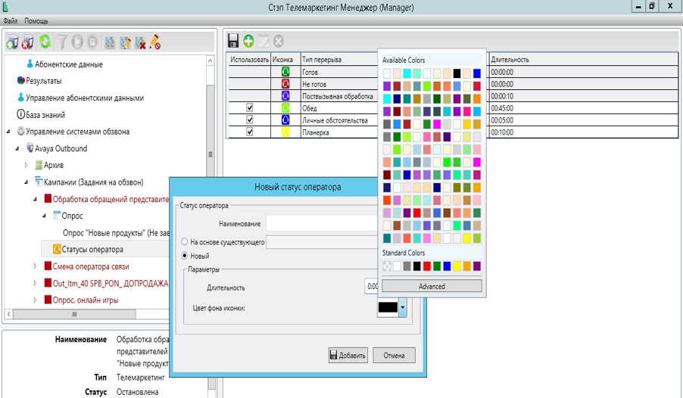The width and height of the screenshot is (683, 398).
Task: Click the pencil with prohibition sign icon
Action: click(155, 42)
